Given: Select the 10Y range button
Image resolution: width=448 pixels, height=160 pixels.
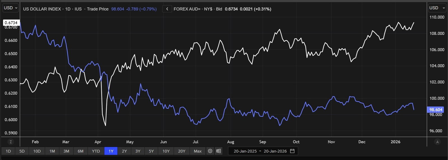Looking at the screenshot, I should (166, 151).
